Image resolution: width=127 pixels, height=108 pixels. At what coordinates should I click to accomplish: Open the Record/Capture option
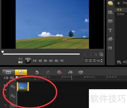click(59, 72)
